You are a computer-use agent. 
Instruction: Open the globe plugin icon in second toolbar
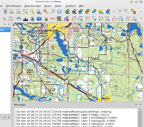pyautogui.click(x=19, y=19)
